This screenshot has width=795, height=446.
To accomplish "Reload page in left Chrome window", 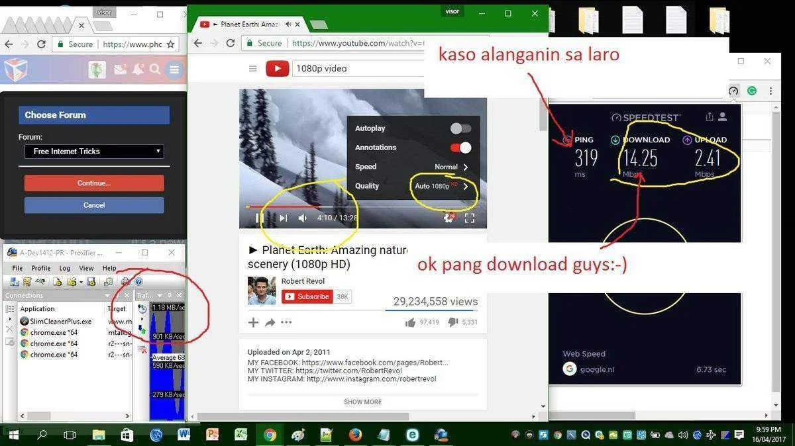I will pyautogui.click(x=41, y=44).
